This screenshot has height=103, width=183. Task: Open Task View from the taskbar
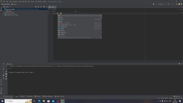coord(34,101)
